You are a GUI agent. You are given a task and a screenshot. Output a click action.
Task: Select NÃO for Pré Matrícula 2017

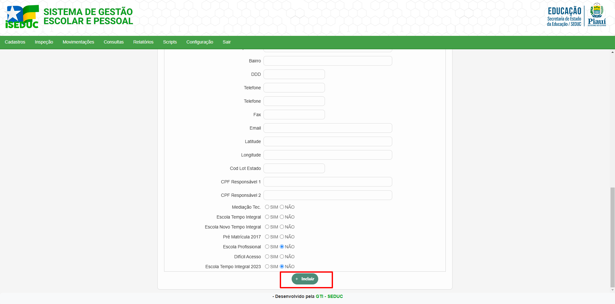pyautogui.click(x=282, y=237)
